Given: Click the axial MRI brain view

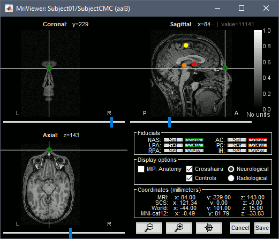Looking at the screenshot, I should [x=50, y=184].
